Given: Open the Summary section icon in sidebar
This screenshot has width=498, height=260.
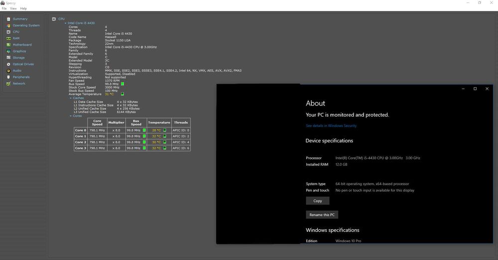Looking at the screenshot, I should click(x=8, y=19).
